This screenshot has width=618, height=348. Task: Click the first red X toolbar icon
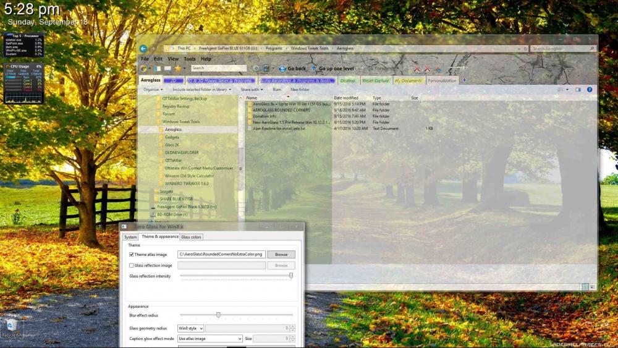point(417,69)
